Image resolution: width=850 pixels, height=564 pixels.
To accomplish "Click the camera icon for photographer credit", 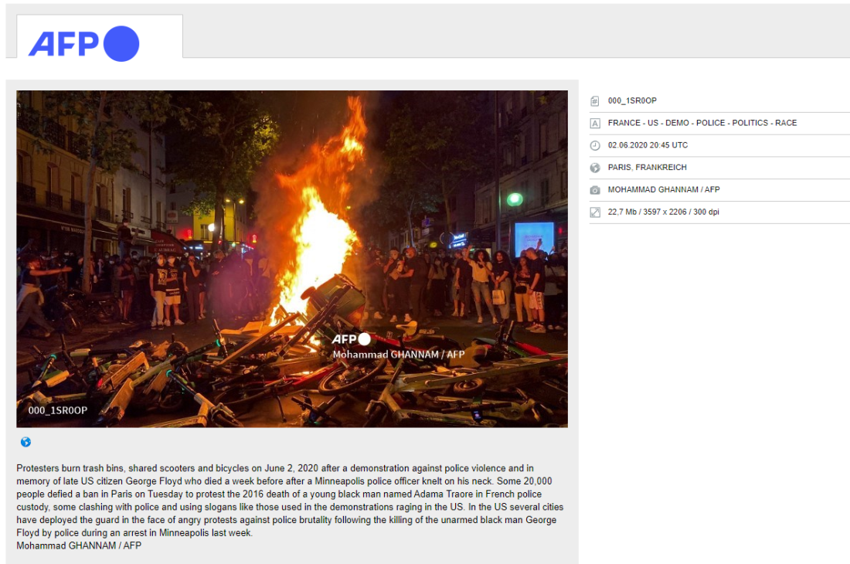I will [595, 189].
